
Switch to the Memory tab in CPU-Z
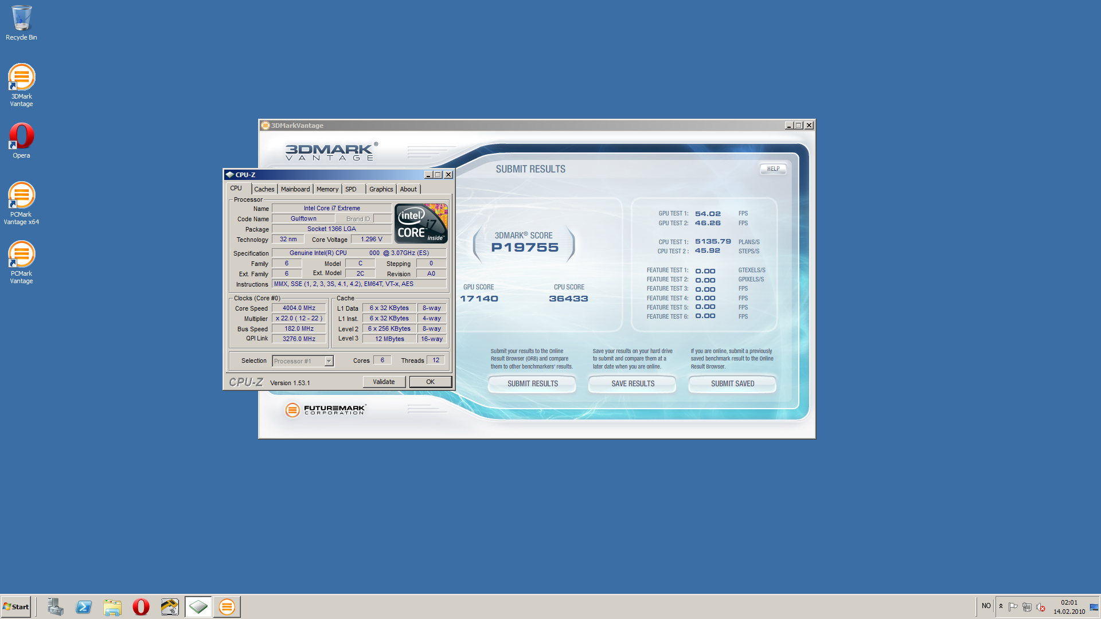coord(327,189)
